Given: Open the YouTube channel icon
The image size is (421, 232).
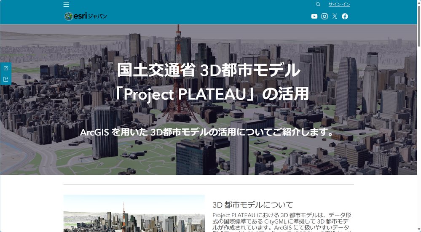Looking at the screenshot, I should pyautogui.click(x=314, y=16).
